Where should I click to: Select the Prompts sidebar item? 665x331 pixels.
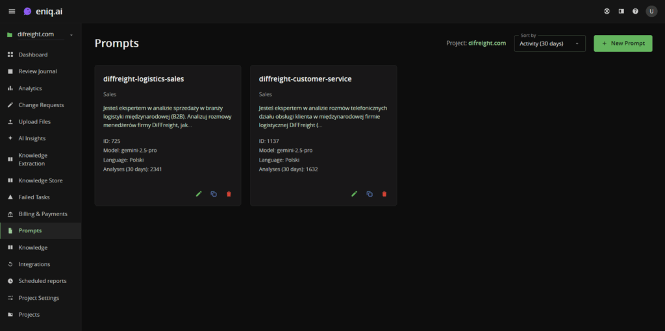pos(41,230)
